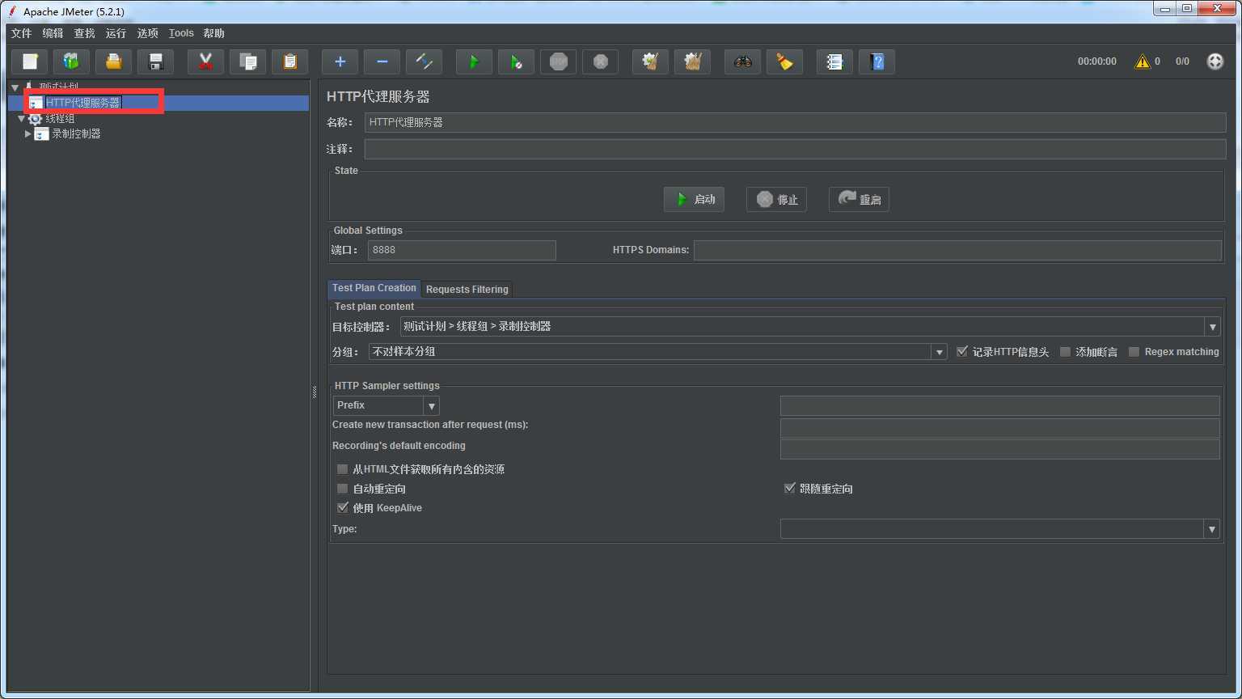Enable the 添加断言 checkbox
1242x699 pixels.
click(1065, 352)
